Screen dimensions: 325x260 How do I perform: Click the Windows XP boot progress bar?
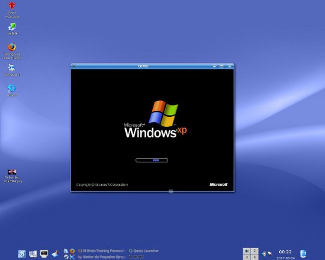pos(152,160)
